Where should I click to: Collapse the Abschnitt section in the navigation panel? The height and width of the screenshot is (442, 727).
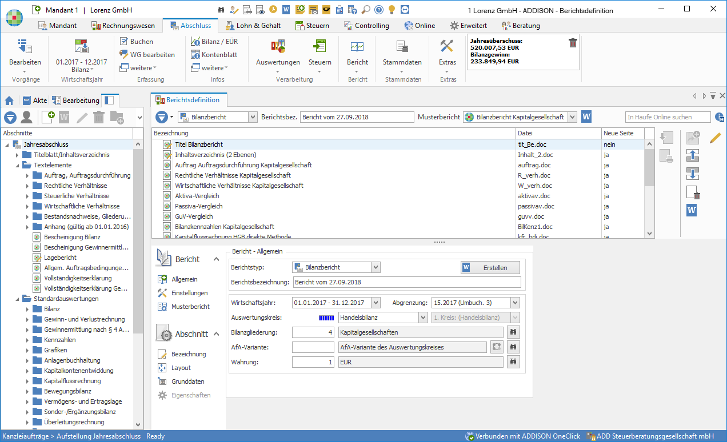[x=217, y=334]
